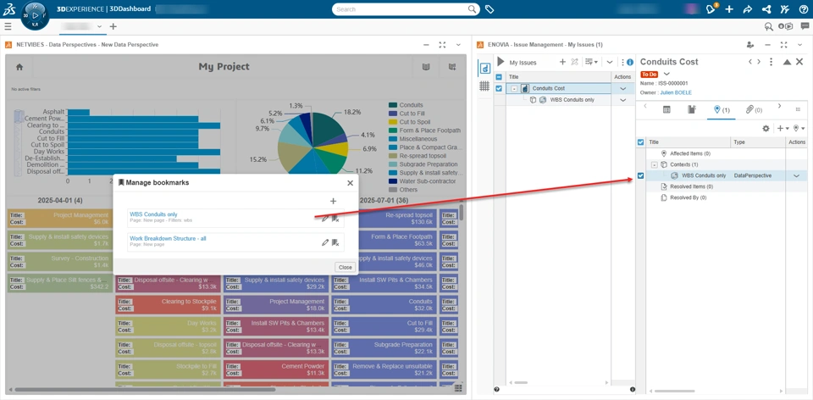Toggle the WBS Conduits only context checkbox
The width and height of the screenshot is (813, 400).
pos(640,175)
